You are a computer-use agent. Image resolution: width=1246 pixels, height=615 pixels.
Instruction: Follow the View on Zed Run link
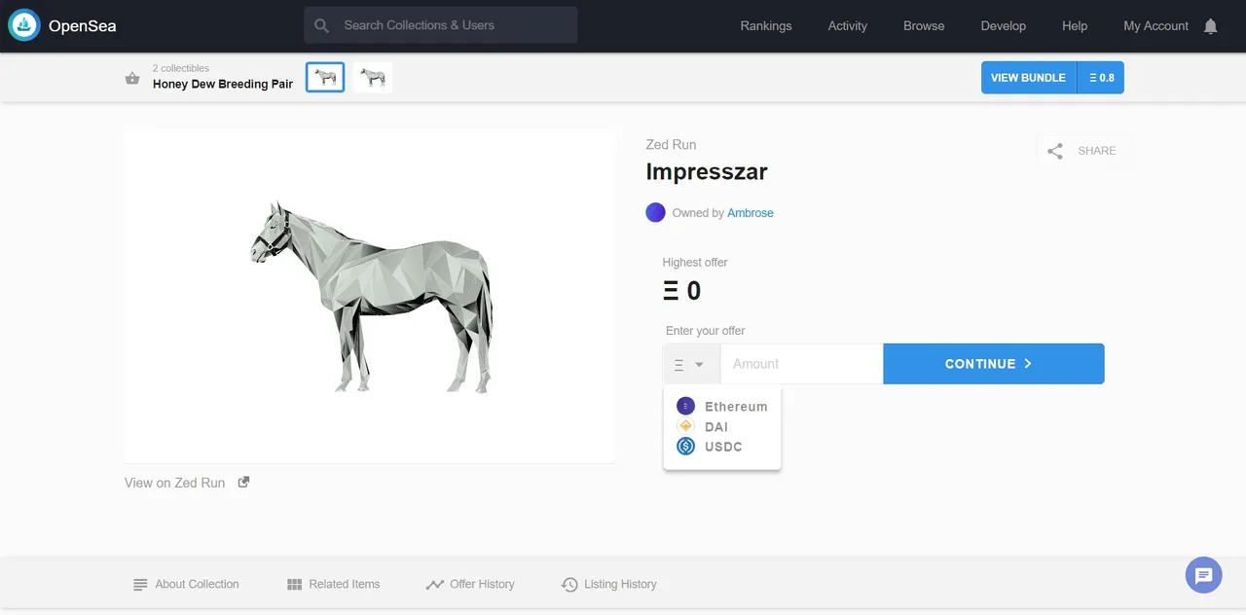[x=175, y=483]
